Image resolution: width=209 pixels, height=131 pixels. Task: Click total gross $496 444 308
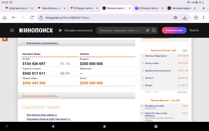click(x=34, y=83)
